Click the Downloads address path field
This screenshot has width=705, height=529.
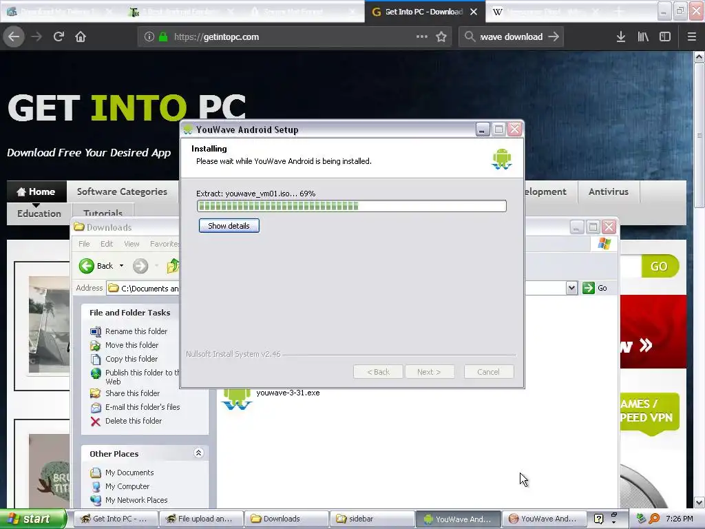pyautogui.click(x=144, y=289)
